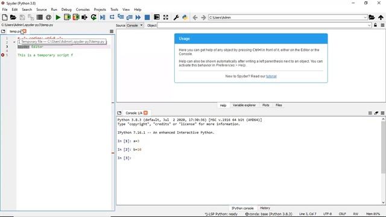Switch to Variable explorer tab
The image size is (386, 217).
tap(244, 105)
